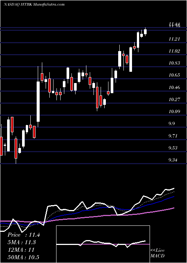187x263 pixels.
Task: Click the 50MA : 10.5 readout
Action: [x=23, y=257]
